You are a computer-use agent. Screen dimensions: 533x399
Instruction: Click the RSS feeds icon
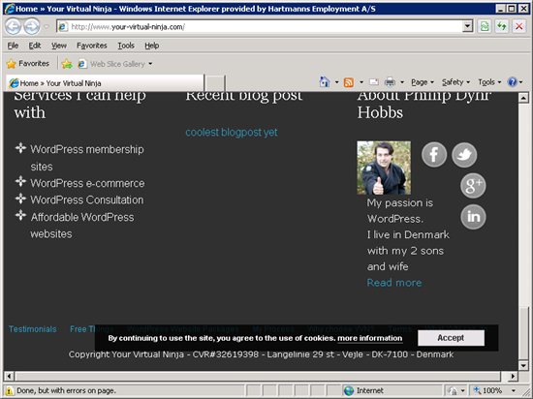[349, 82]
